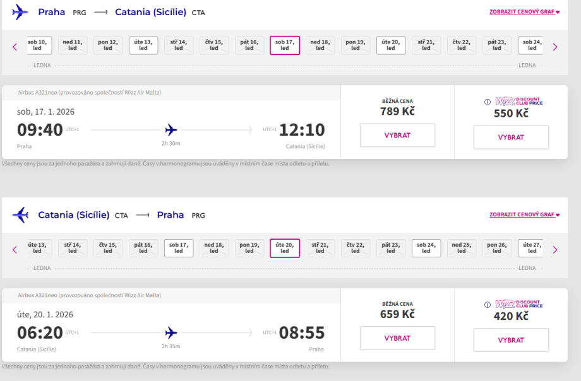The width and height of the screenshot is (581, 381).
Task: Choose the 789 Kč regular price Vybrat button
Action: pos(397,136)
